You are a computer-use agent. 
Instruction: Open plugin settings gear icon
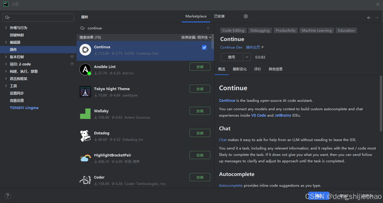(x=246, y=16)
